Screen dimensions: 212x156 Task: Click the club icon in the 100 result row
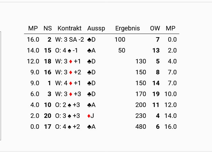pos(89,40)
